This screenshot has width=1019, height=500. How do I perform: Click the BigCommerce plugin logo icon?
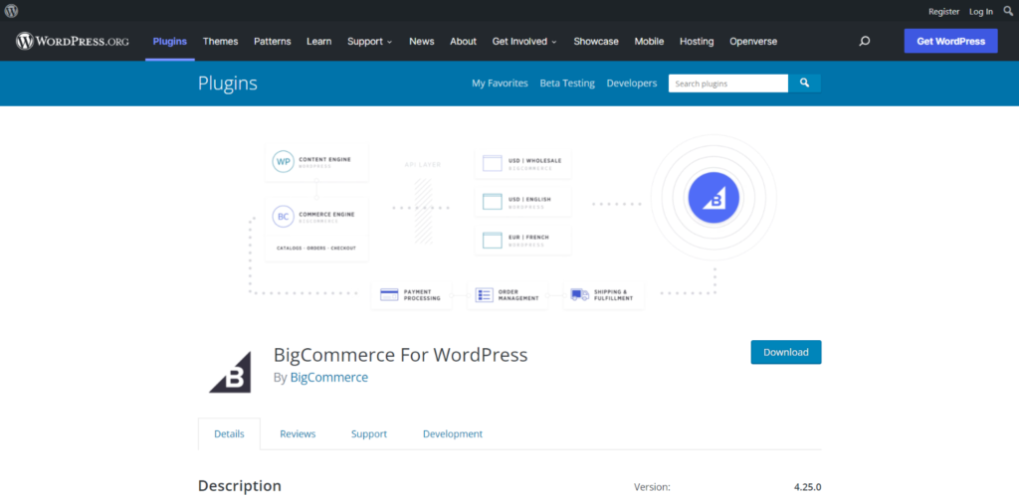[x=230, y=372]
